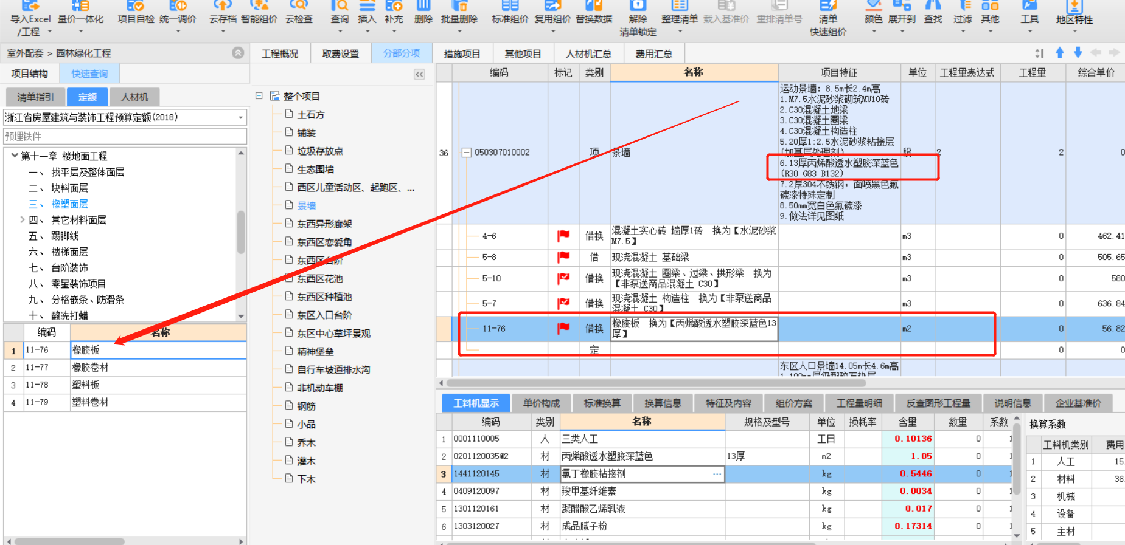Image resolution: width=1125 pixels, height=545 pixels.
Task: Click the 展开到 icon
Action: pyautogui.click(x=902, y=13)
